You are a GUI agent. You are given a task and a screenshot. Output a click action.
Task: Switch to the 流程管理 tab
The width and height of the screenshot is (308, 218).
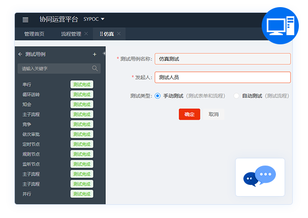coord(71,34)
